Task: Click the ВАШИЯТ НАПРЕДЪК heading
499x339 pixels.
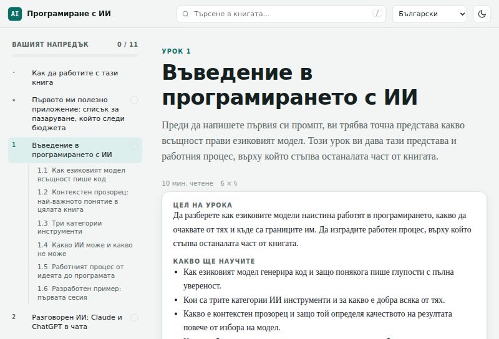Action: tap(51, 44)
